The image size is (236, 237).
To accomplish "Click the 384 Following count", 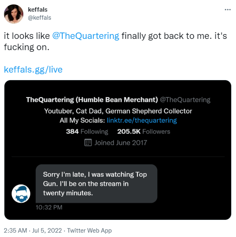I will tap(87, 132).
